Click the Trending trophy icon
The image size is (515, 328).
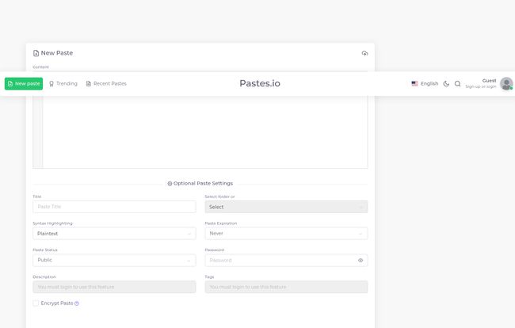(51, 84)
